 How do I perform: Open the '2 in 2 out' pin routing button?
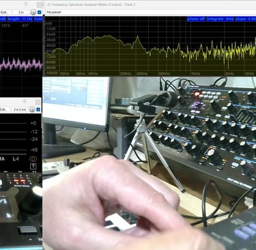(20, 109)
